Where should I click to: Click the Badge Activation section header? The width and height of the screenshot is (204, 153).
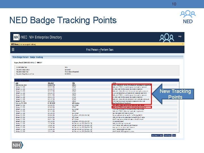click(x=97, y=80)
